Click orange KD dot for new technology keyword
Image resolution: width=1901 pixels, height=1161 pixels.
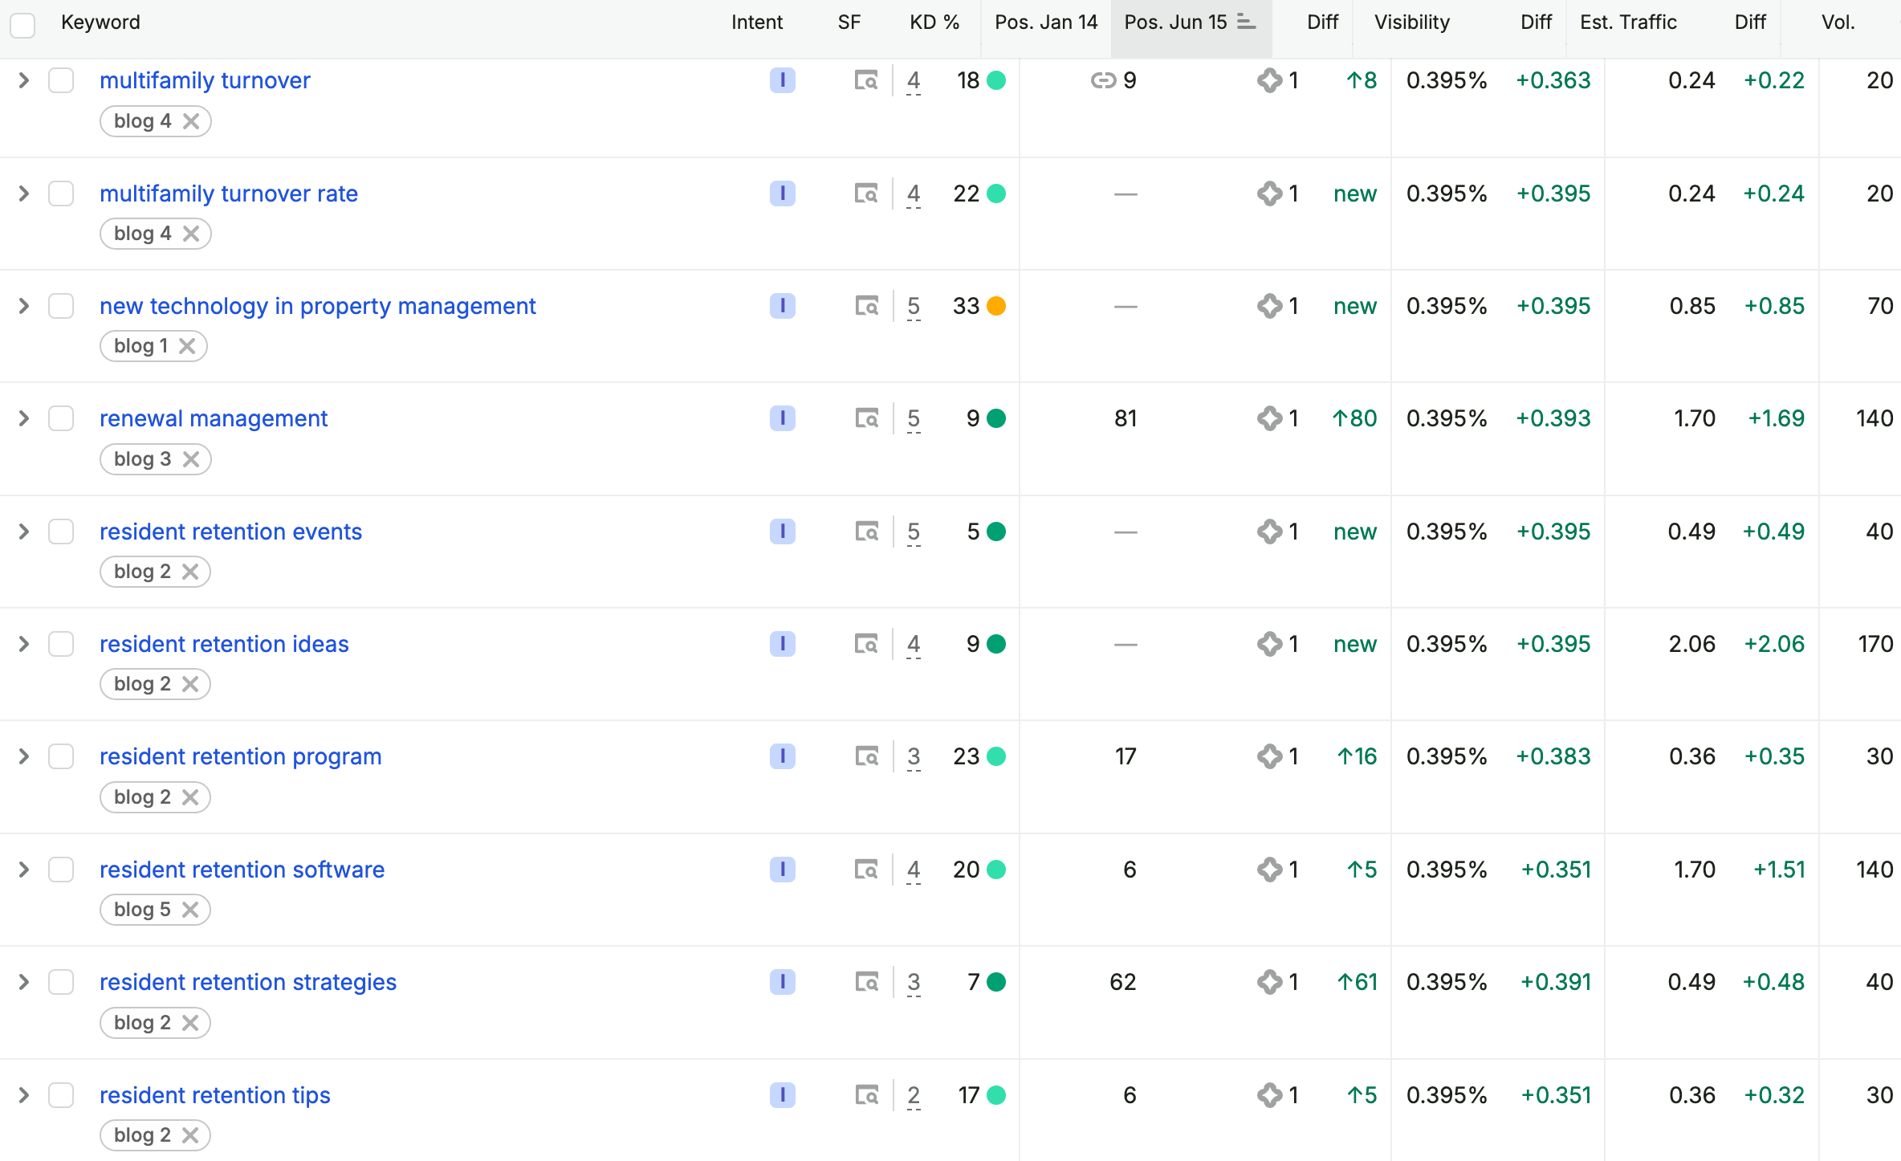(996, 306)
